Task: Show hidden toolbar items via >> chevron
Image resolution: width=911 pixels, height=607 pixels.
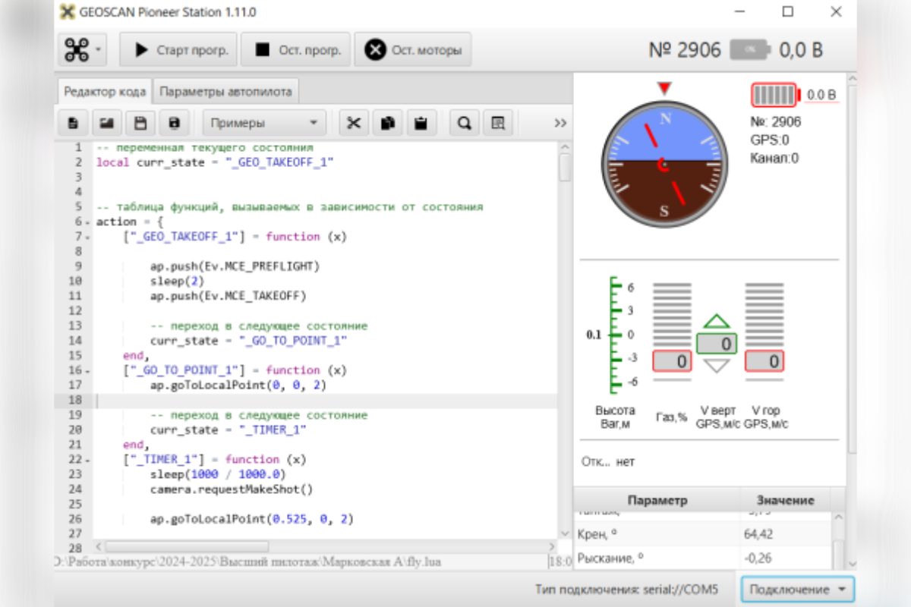Action: 560,123
